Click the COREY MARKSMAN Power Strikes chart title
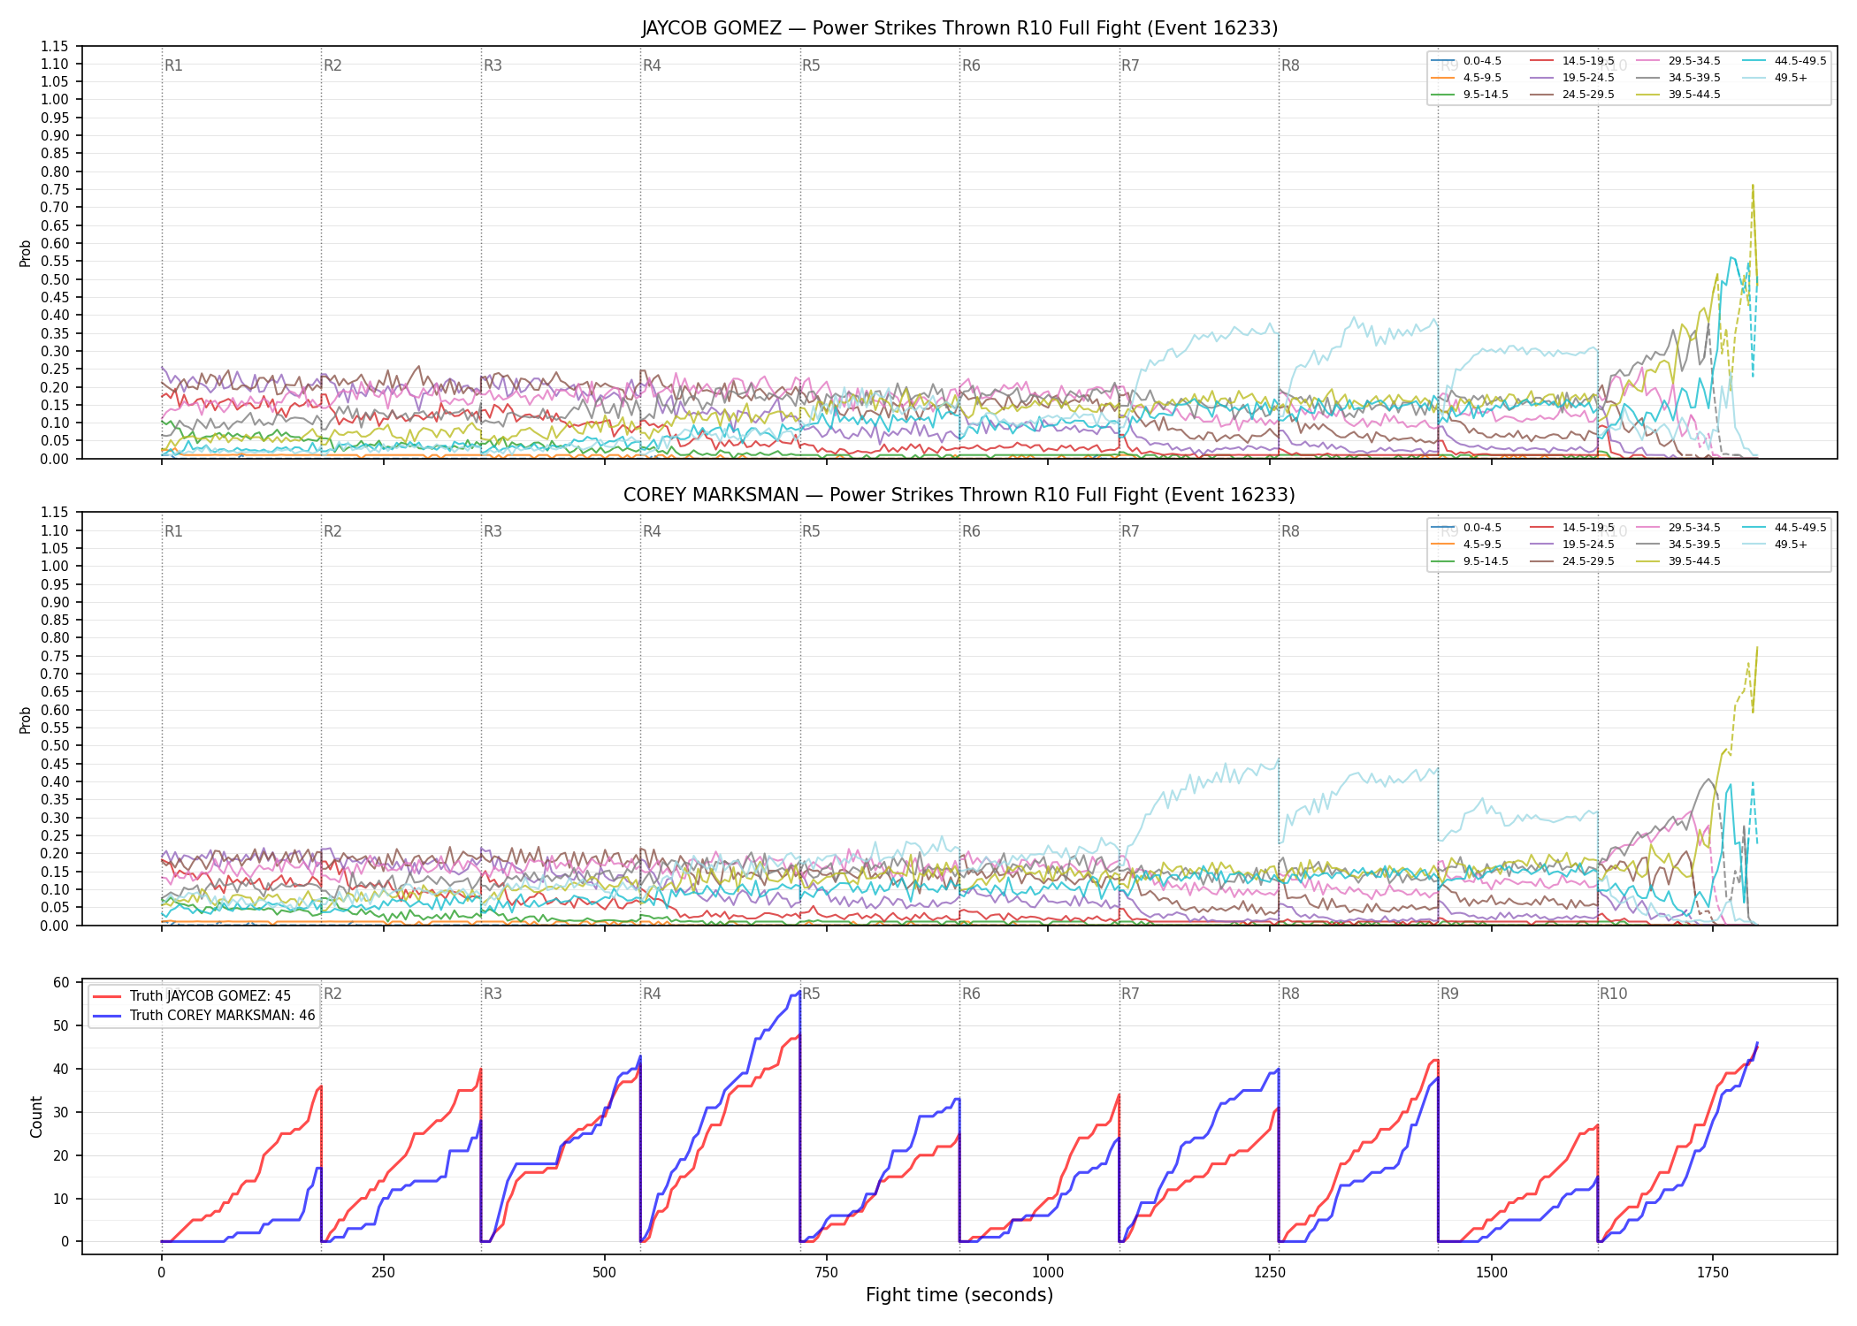The image size is (1857, 1326). [959, 495]
